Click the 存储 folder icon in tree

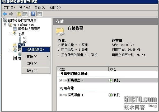[15, 46]
